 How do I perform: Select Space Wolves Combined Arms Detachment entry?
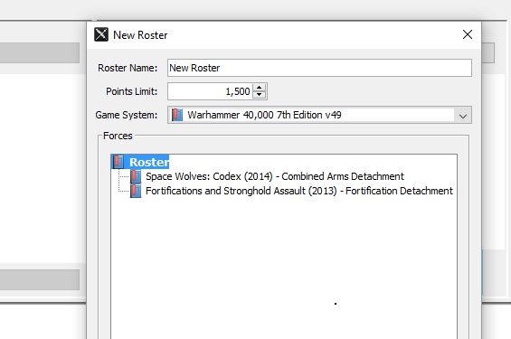[275, 176]
